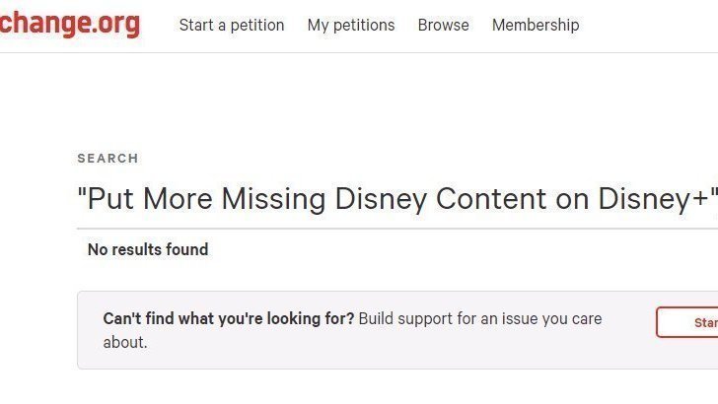718x404 pixels.
Task: Click the SEARCH heading label
Action: pyautogui.click(x=108, y=158)
